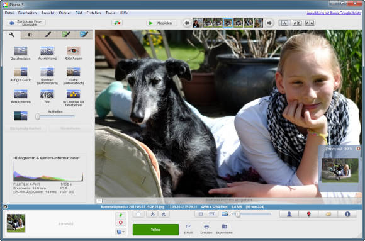Toggle single-image view mode A
365x241 pixels.
click(284, 23)
